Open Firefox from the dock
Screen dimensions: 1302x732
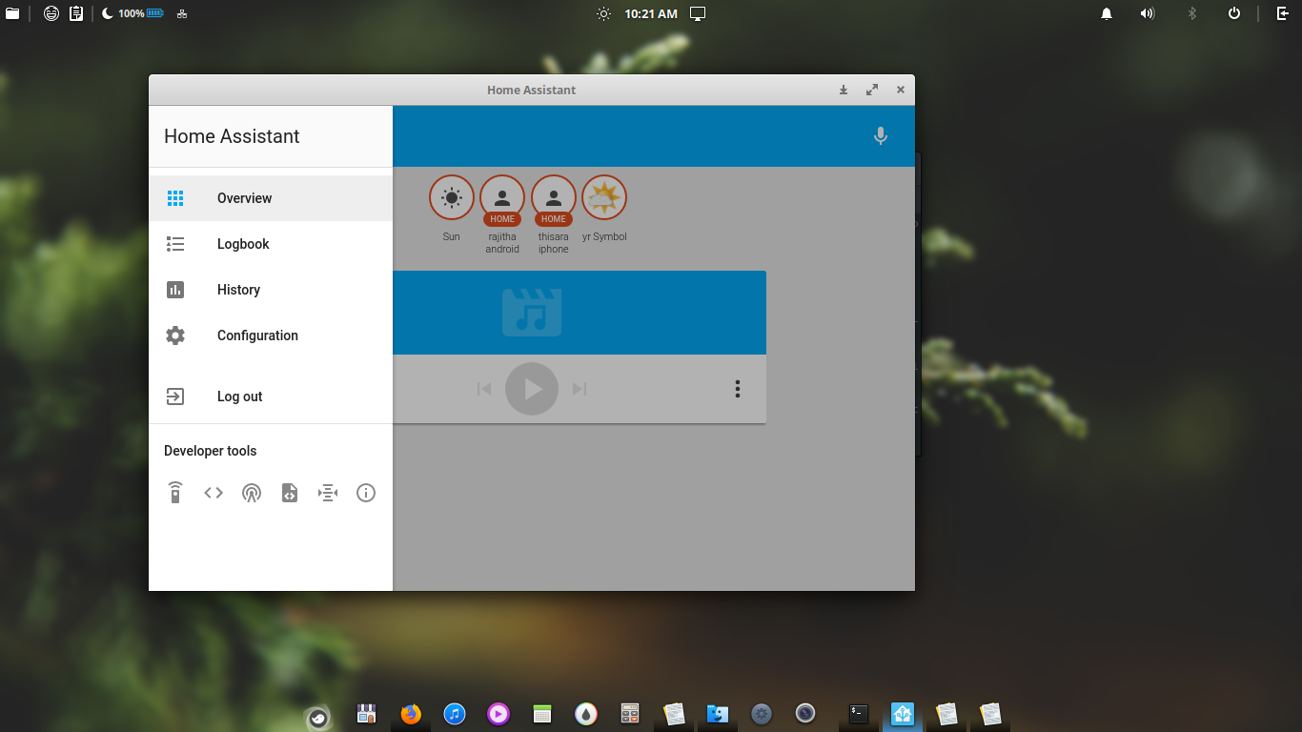[x=411, y=713]
